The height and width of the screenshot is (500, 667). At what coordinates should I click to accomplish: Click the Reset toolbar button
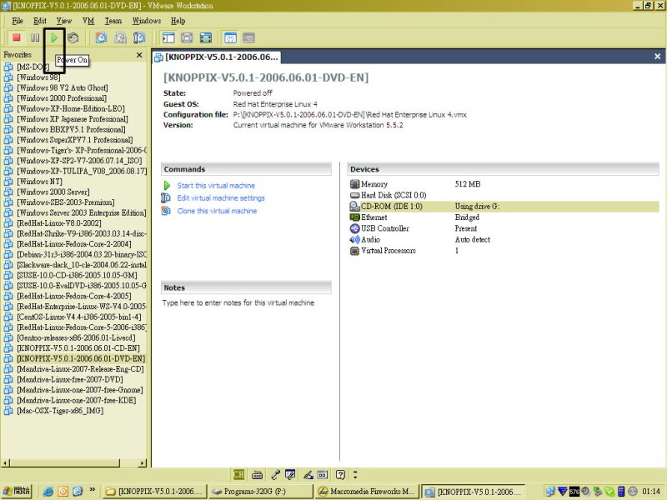click(73, 37)
